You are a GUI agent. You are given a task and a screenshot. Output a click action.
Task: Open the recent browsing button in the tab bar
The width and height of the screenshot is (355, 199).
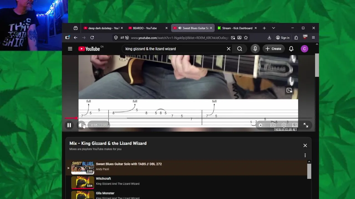tap(75, 28)
